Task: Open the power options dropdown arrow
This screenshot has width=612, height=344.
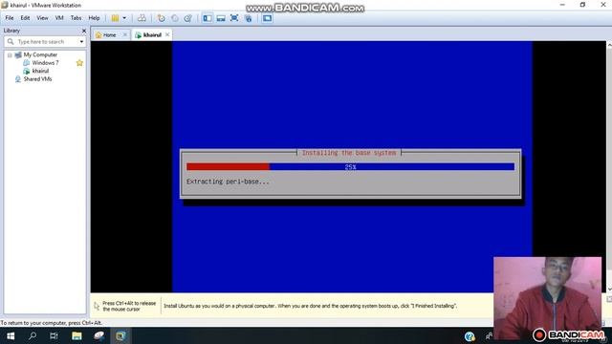Action: [x=124, y=18]
